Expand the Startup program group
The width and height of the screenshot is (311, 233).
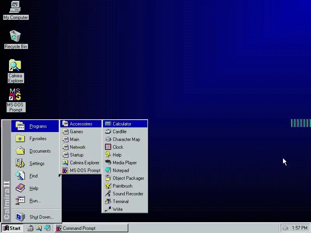click(x=81, y=155)
